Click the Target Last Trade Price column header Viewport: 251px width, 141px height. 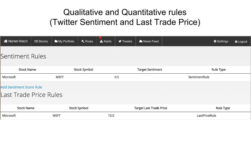[151, 108]
